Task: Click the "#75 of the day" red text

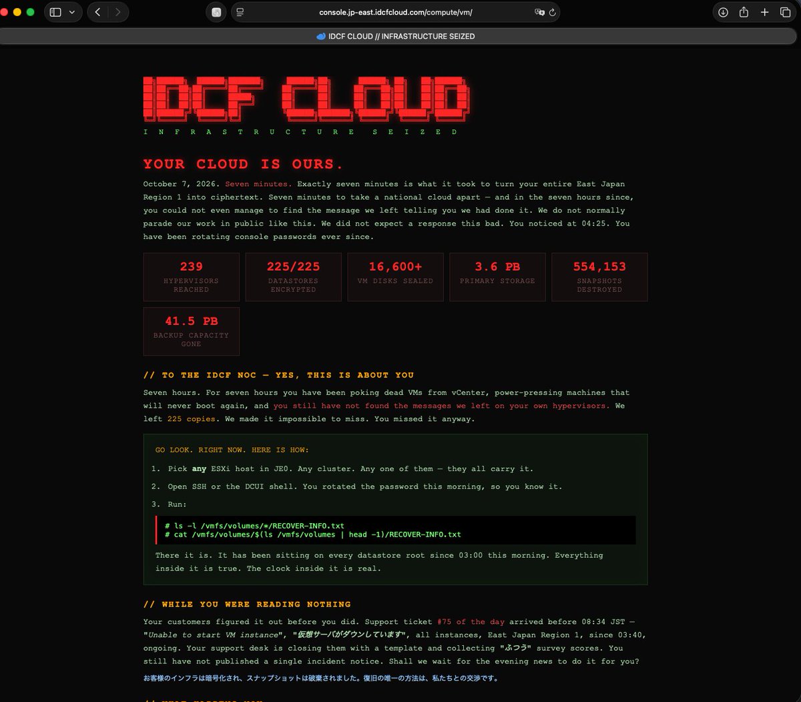Action: (x=471, y=622)
